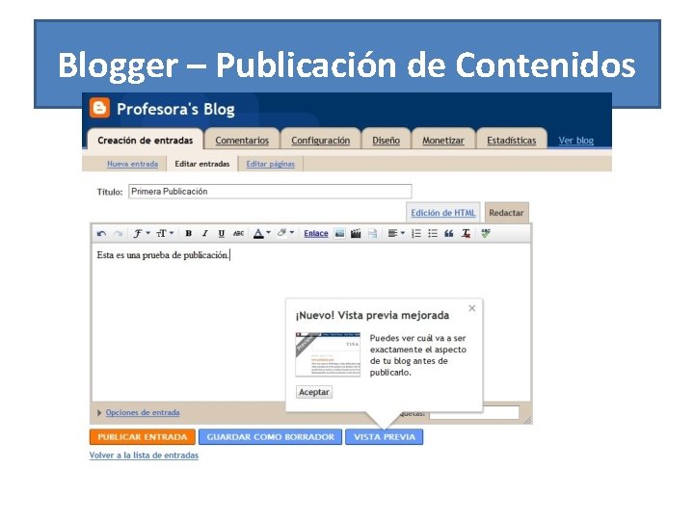Screen dimensions: 694x520
Task: Click the orange Blogger logo
Action: [x=99, y=108]
